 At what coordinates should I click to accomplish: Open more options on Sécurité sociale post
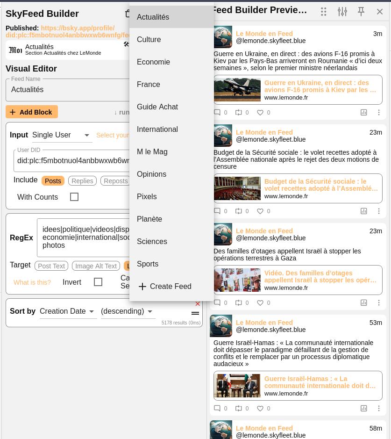pos(379,211)
